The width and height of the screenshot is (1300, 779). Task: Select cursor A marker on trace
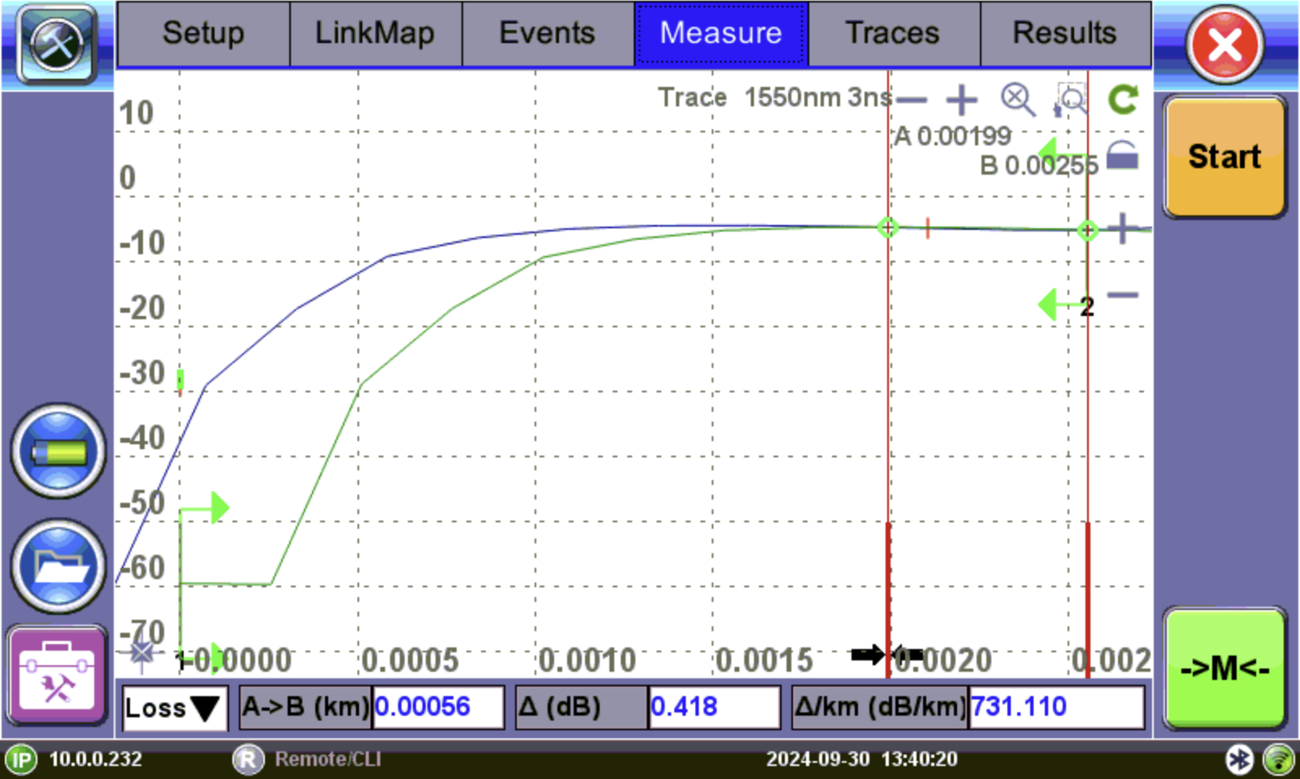click(888, 227)
